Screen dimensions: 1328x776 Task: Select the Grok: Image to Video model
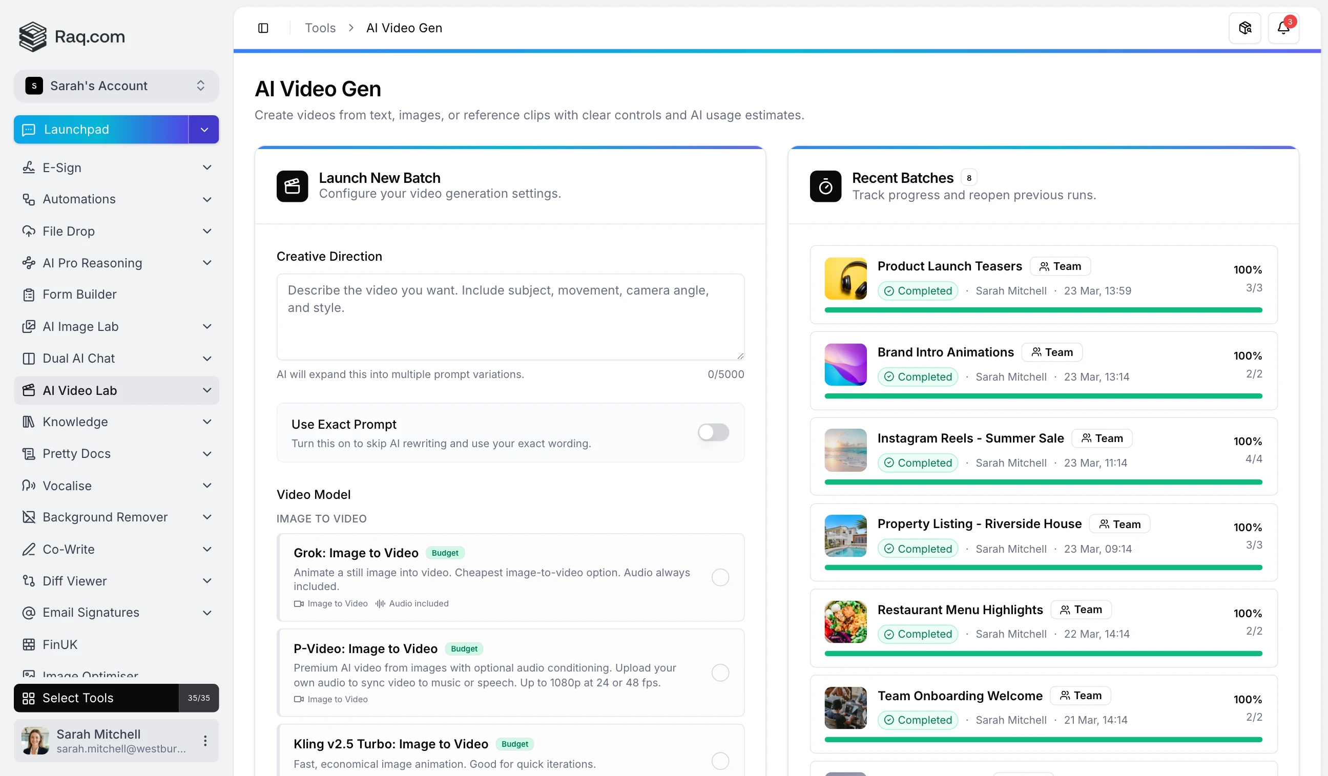point(720,577)
